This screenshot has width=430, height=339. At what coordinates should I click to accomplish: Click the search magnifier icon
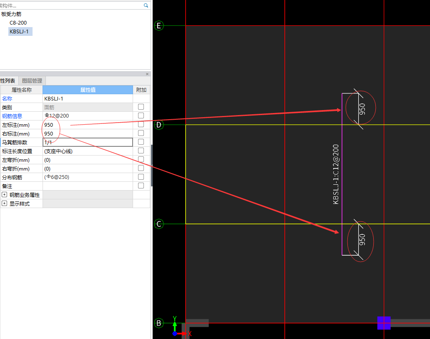point(146,5)
